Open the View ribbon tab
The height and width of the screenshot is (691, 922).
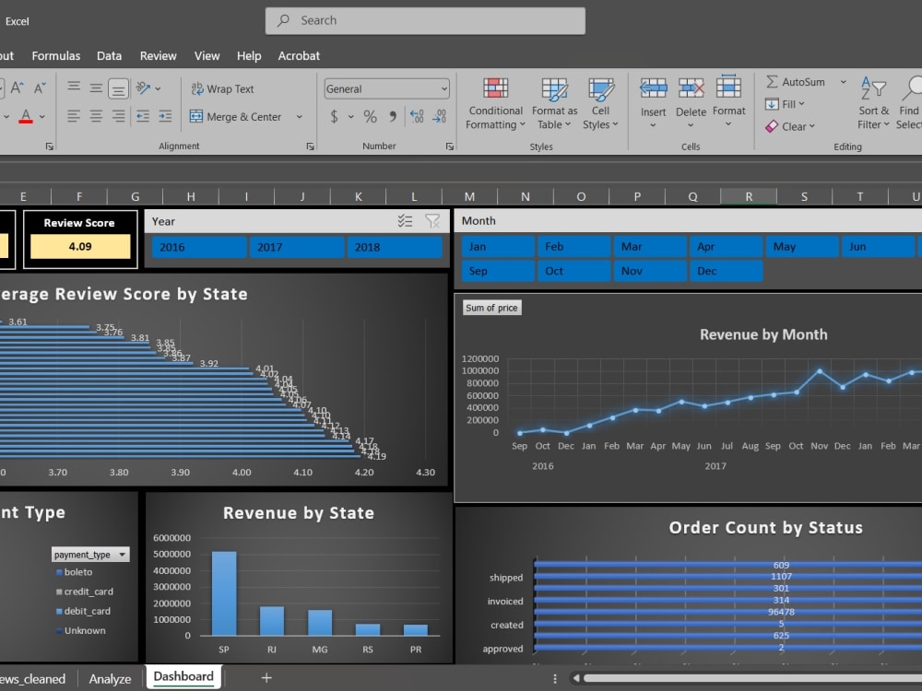207,56
